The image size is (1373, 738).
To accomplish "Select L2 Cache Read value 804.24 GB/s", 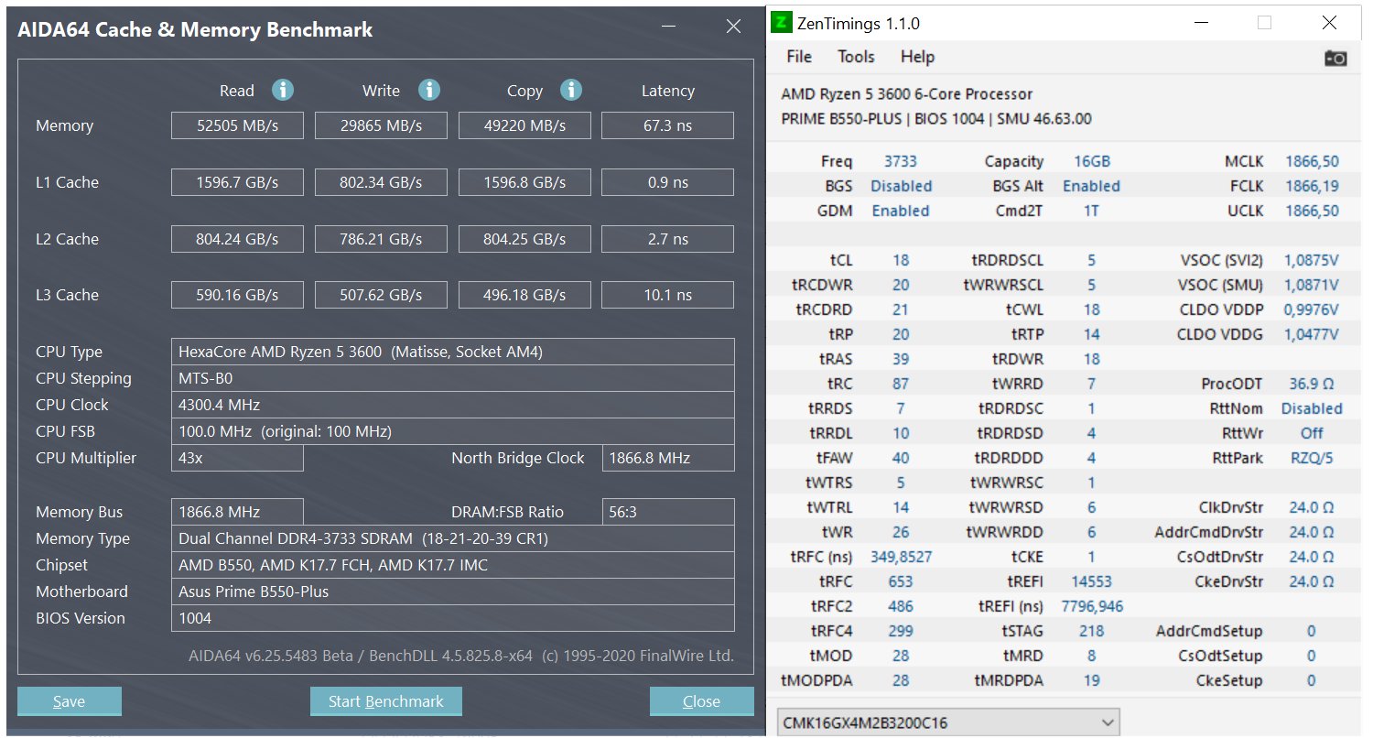I will pos(237,239).
